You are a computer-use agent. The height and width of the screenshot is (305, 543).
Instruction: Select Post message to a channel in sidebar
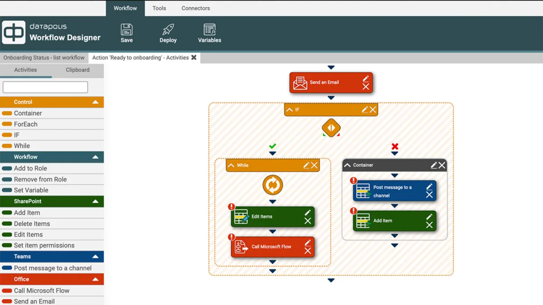[52, 268]
